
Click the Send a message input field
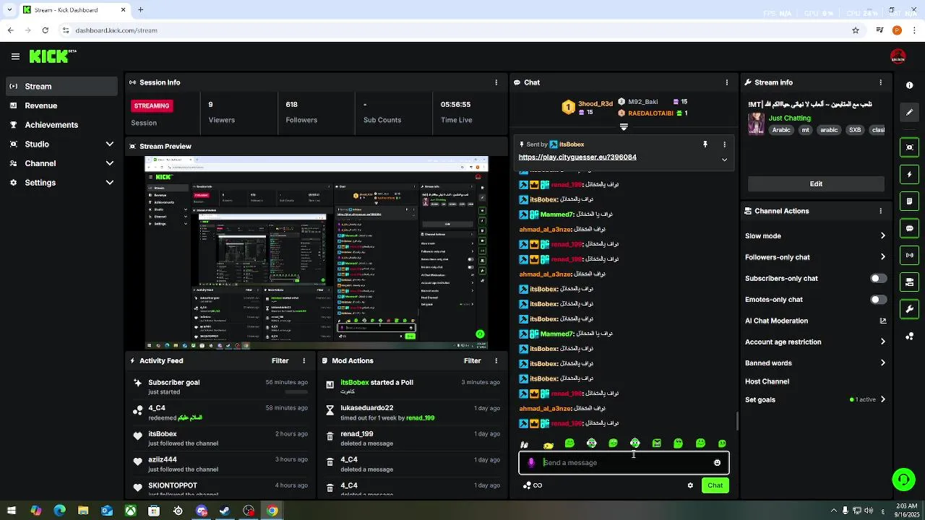[x=625, y=463]
